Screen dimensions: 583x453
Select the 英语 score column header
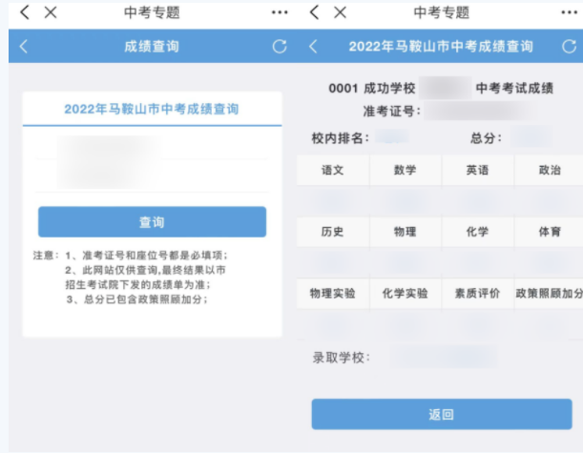[477, 170]
